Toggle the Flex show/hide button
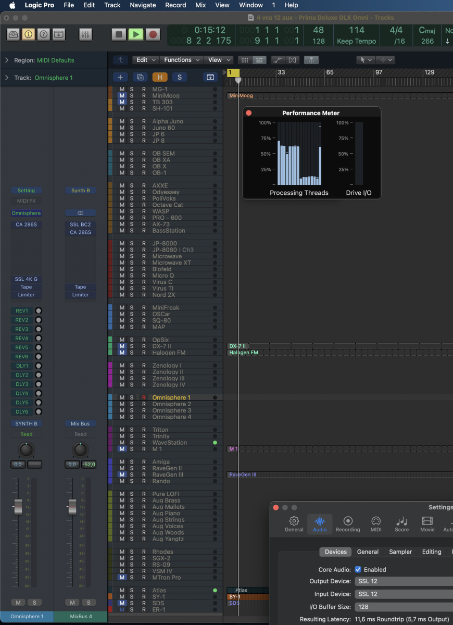Viewport: 453px width, 625px height. click(x=292, y=60)
